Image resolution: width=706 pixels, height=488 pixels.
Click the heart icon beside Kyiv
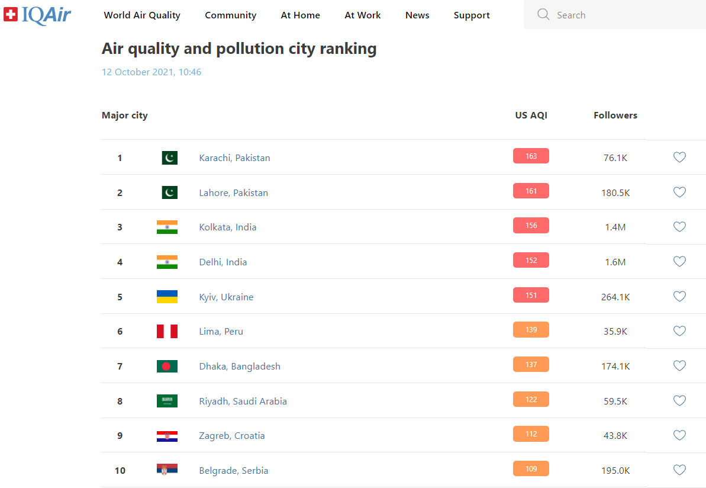click(x=679, y=296)
